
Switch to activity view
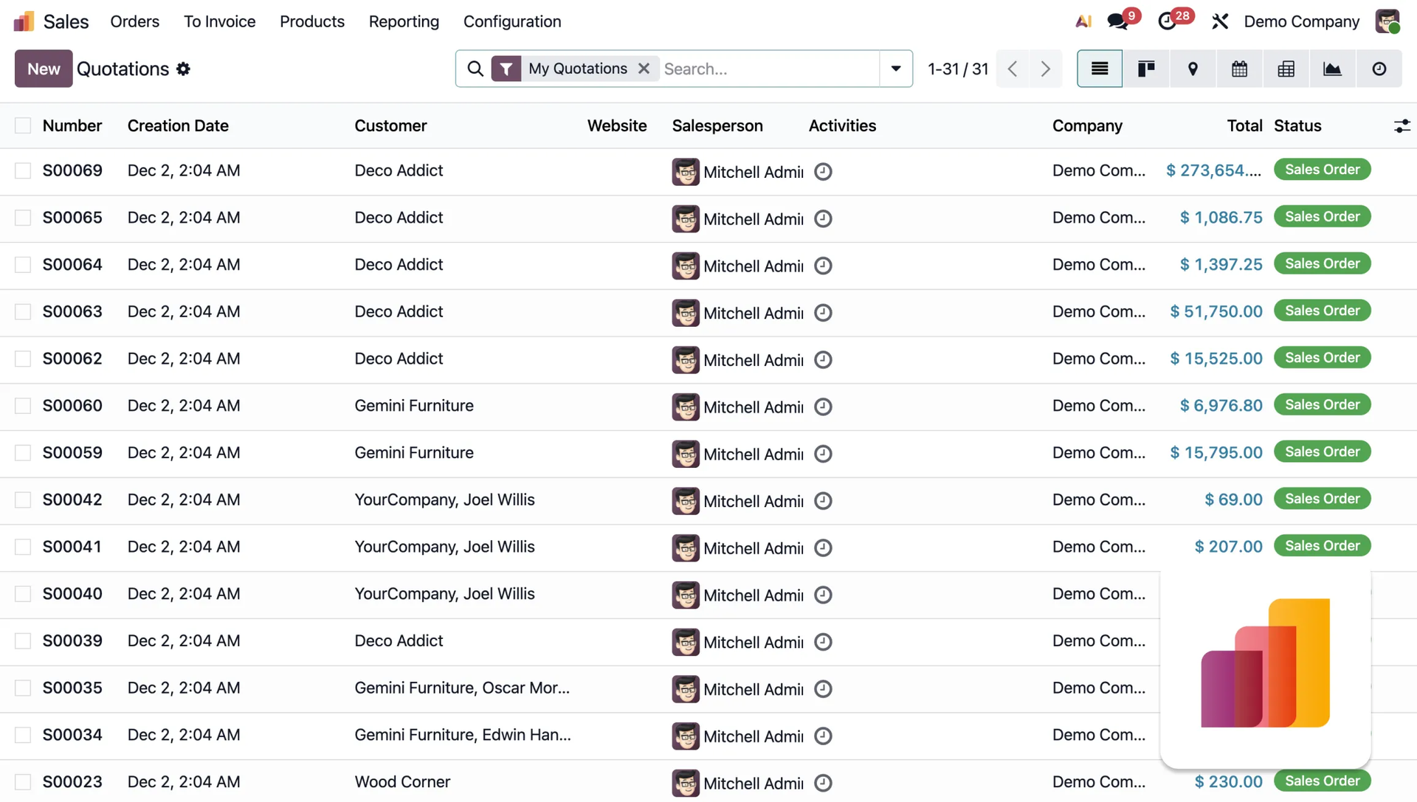(x=1379, y=69)
